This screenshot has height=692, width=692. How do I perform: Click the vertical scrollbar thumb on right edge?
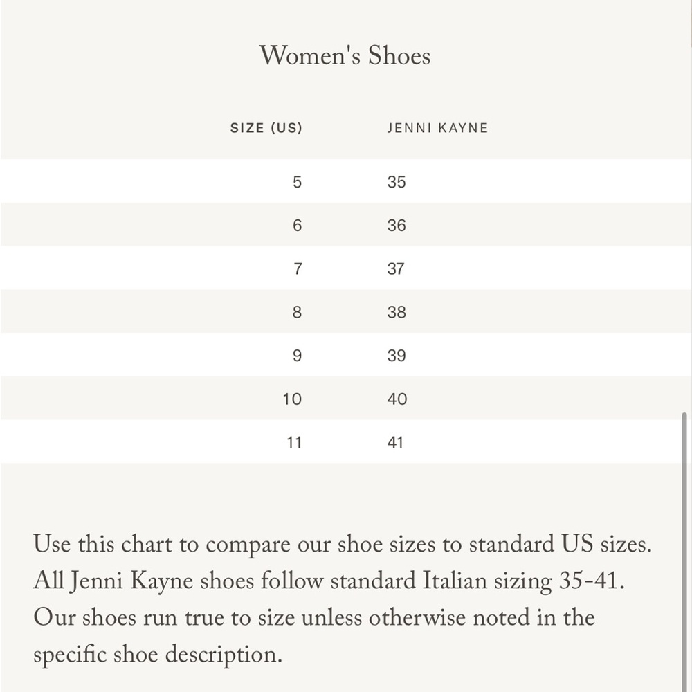pos(684,552)
